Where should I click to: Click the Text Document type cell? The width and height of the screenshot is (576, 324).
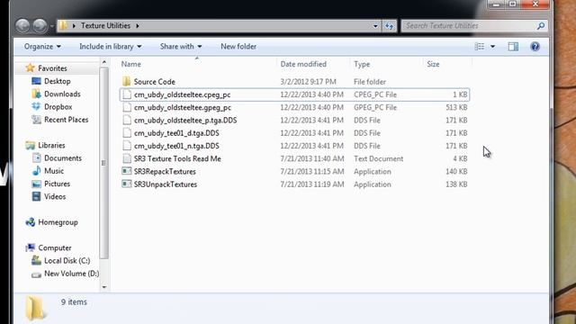(378, 158)
